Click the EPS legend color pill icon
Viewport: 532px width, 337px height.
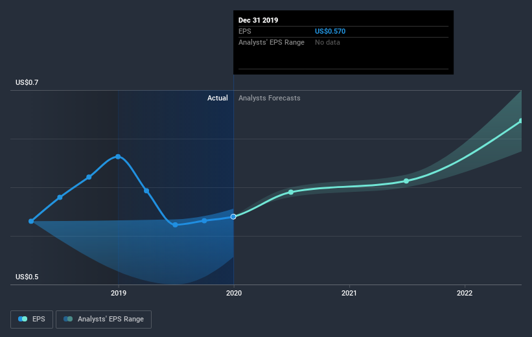[x=23, y=319]
